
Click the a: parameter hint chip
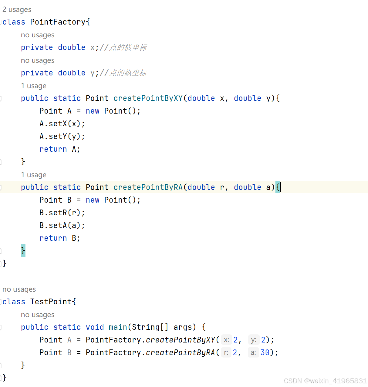tap(253, 352)
